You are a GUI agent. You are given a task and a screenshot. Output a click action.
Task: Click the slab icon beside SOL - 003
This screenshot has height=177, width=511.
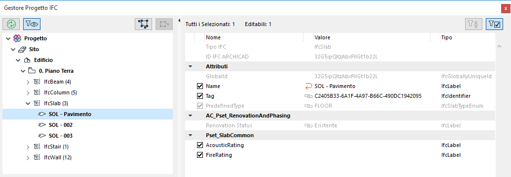42,136
